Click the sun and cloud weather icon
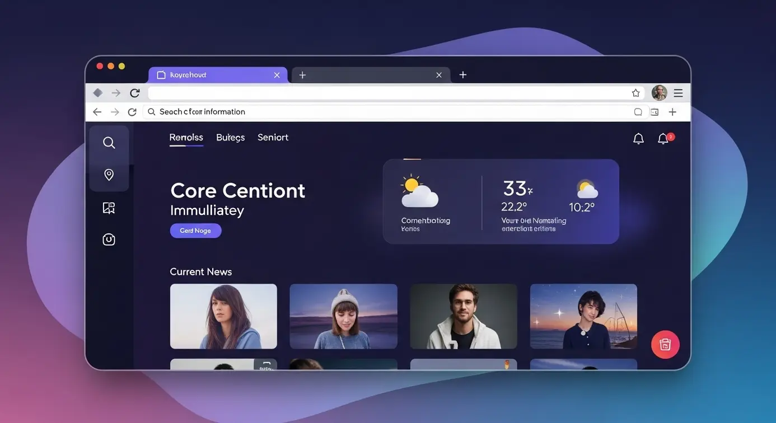Image resolution: width=776 pixels, height=423 pixels. pos(419,191)
